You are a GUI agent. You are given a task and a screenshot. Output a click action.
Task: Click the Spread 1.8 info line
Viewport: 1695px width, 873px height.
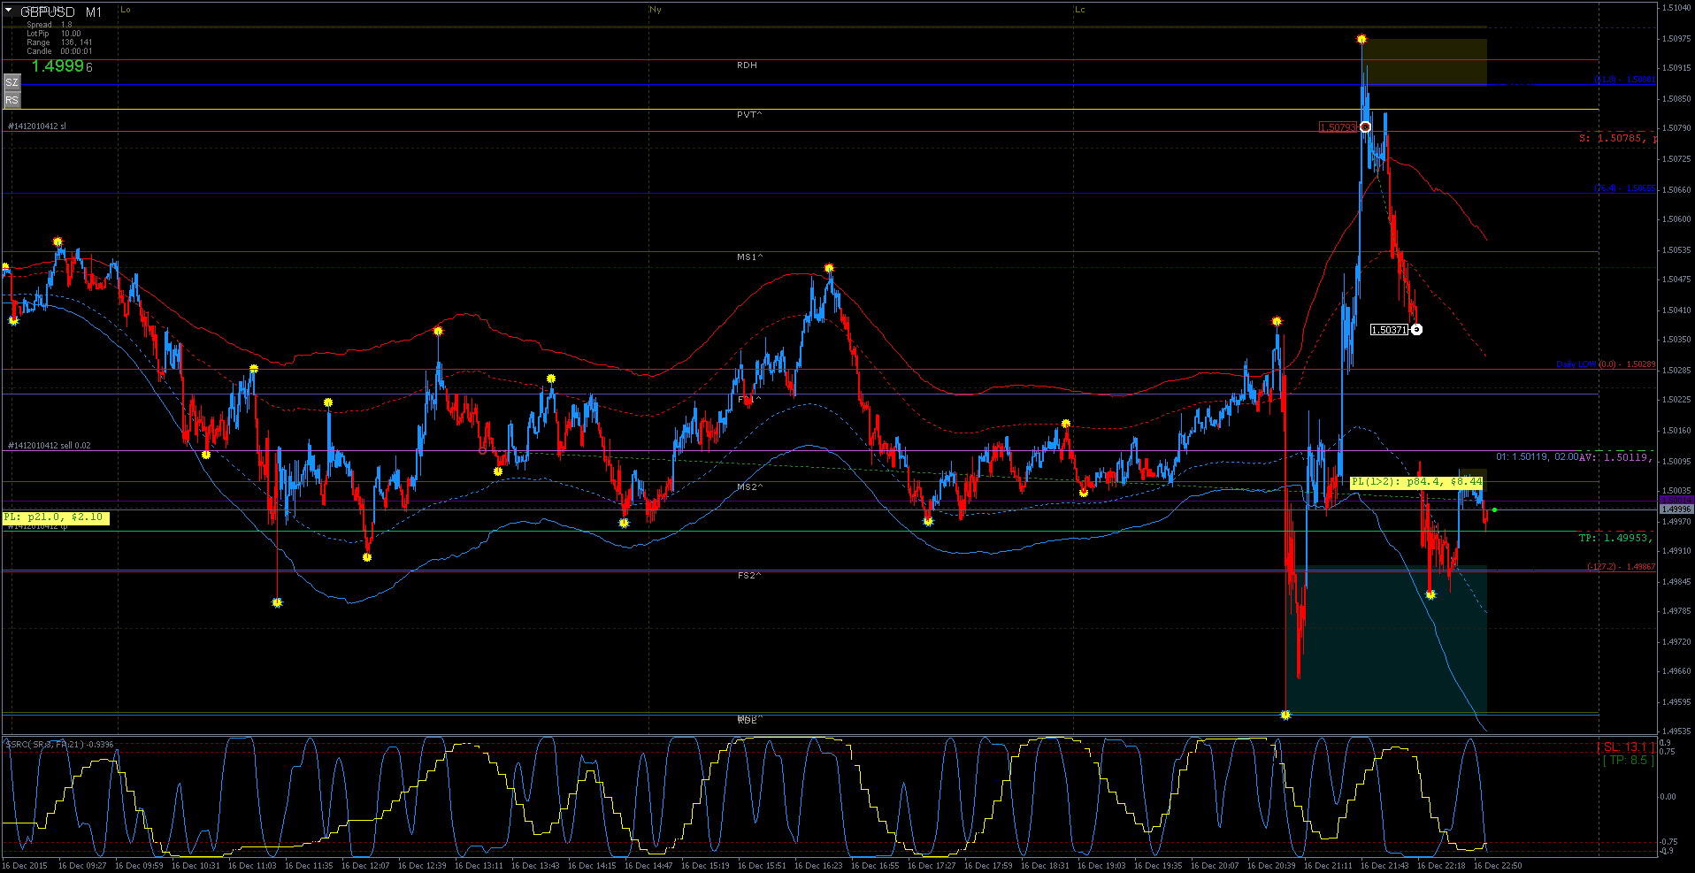click(x=50, y=25)
